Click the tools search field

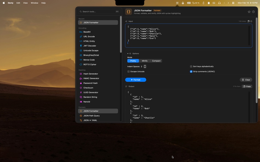[x=99, y=11]
